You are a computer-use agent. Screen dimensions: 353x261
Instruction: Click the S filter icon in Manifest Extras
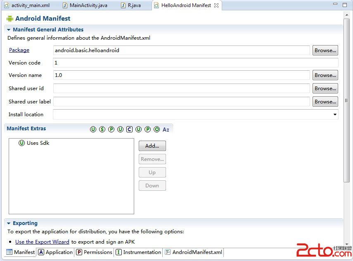pyautogui.click(x=102, y=129)
